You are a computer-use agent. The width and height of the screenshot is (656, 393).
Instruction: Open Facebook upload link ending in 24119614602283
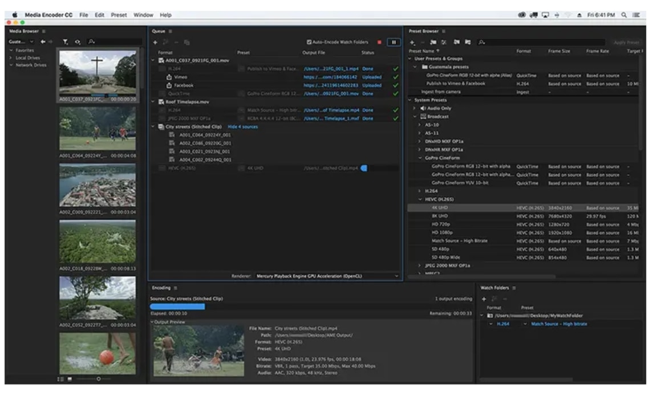tap(330, 85)
